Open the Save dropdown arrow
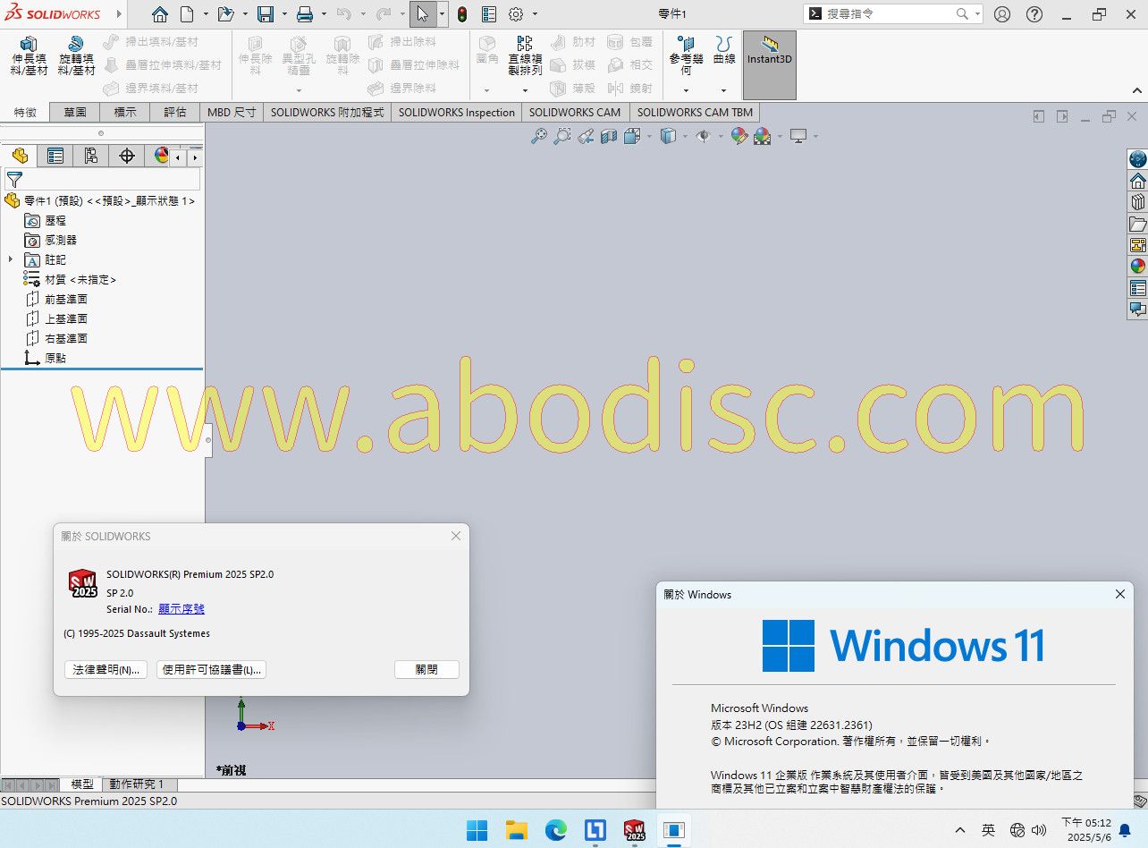1148x848 pixels. coord(284,14)
